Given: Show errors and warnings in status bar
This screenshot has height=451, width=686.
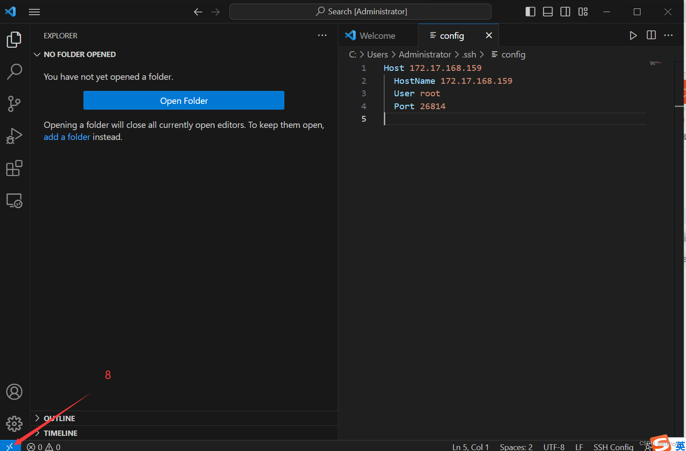Looking at the screenshot, I should [44, 447].
